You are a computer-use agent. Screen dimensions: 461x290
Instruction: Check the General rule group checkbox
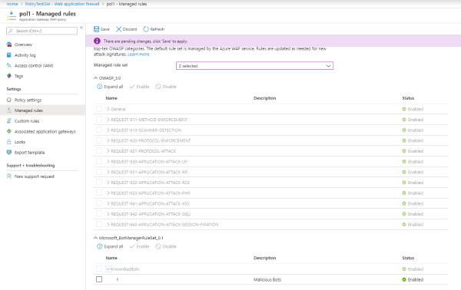pyautogui.click(x=99, y=109)
